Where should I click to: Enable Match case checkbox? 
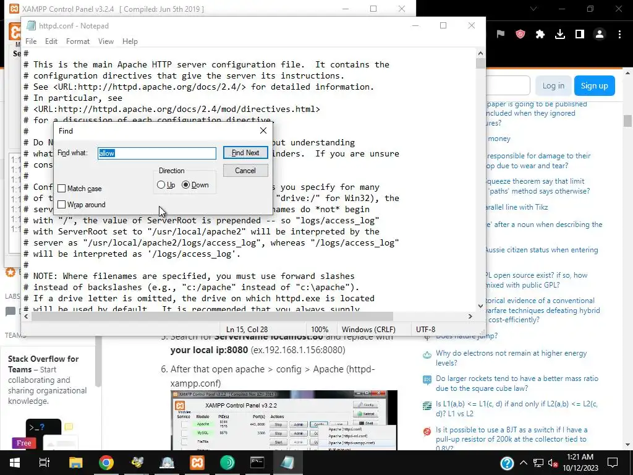[62, 189]
